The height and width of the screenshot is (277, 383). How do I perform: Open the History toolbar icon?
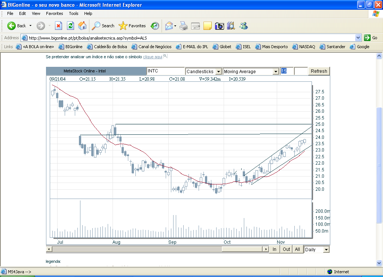tap(155, 26)
